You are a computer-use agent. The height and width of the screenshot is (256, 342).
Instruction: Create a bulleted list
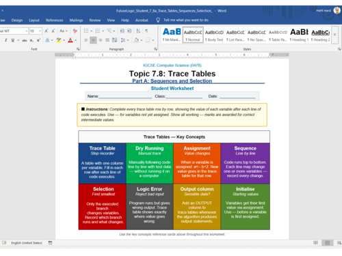(x=86, y=31)
